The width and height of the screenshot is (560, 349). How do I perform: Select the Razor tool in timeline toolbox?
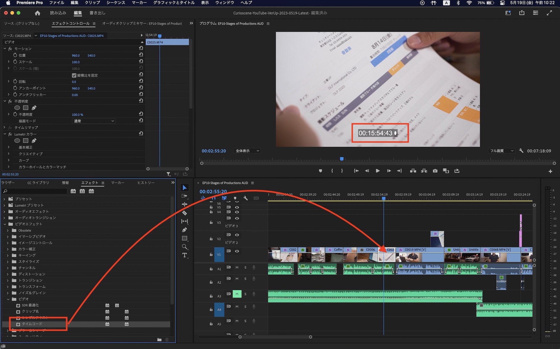[x=185, y=213]
